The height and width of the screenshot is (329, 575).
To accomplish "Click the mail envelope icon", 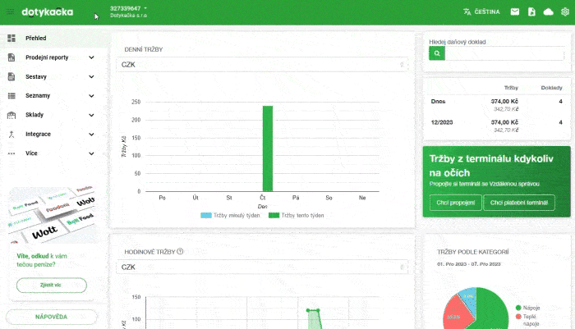I will pyautogui.click(x=514, y=12).
